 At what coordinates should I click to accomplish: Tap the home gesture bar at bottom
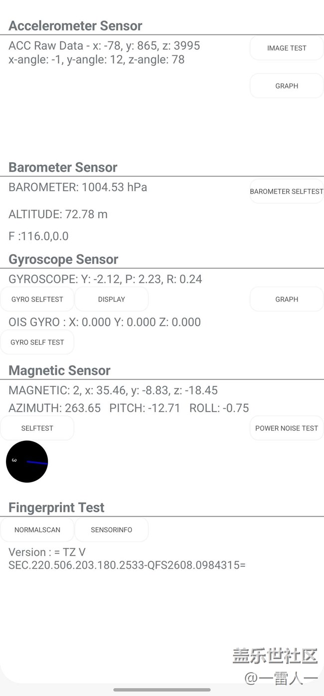pyautogui.click(x=162, y=690)
